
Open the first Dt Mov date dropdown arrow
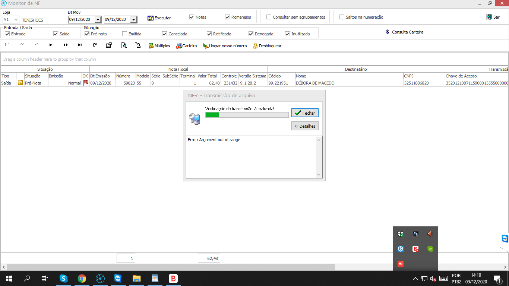pos(98,20)
